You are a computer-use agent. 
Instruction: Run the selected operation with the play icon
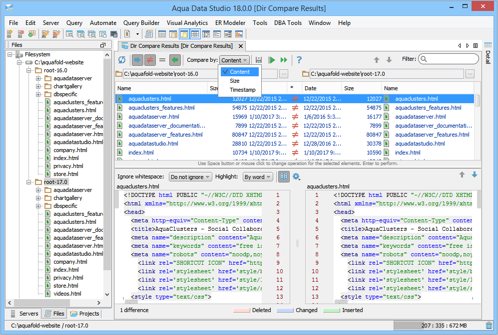pos(272,60)
